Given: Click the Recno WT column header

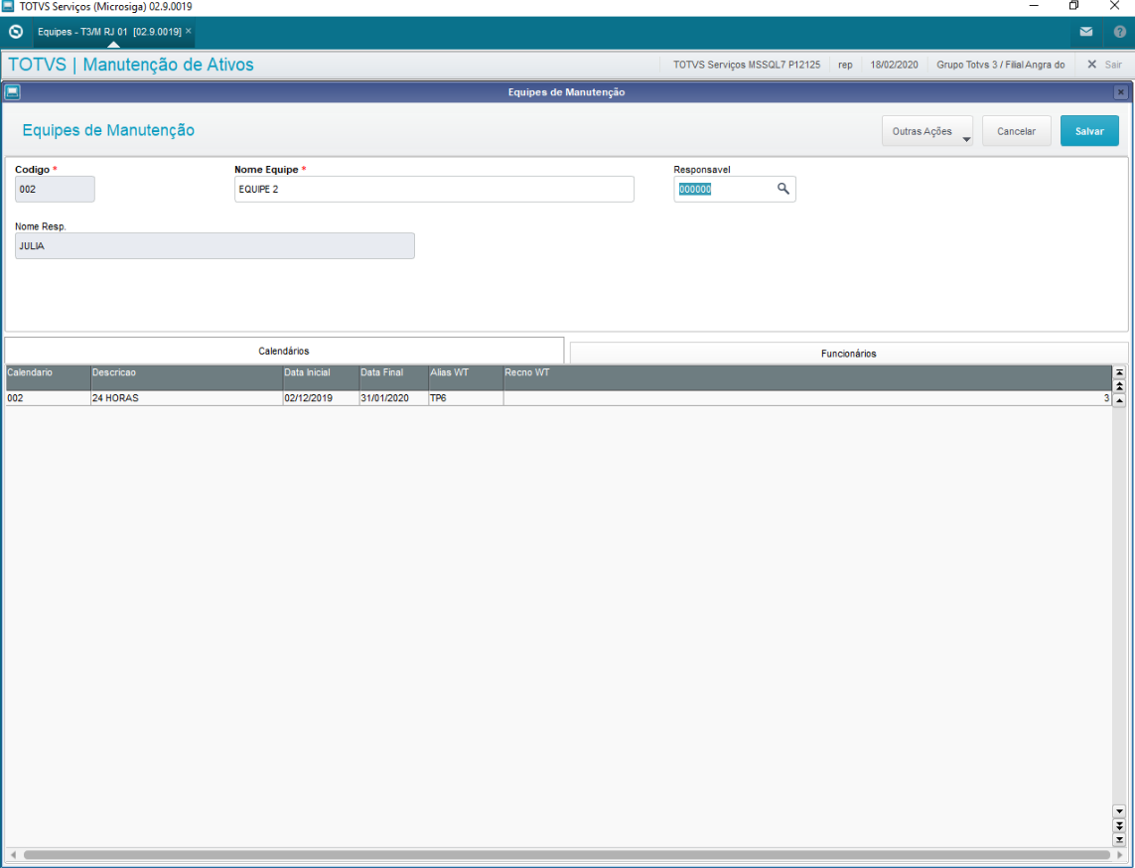Looking at the screenshot, I should 808,377.
